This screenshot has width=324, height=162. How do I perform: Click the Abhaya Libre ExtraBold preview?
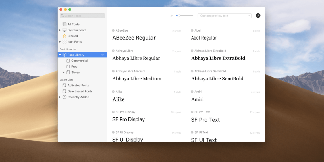click(x=218, y=58)
